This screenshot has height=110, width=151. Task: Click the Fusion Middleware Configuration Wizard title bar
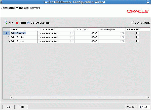pyautogui.click(x=74, y=2)
